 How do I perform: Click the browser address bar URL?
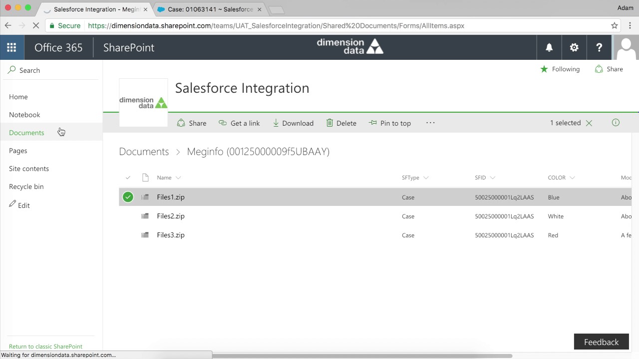tap(276, 25)
